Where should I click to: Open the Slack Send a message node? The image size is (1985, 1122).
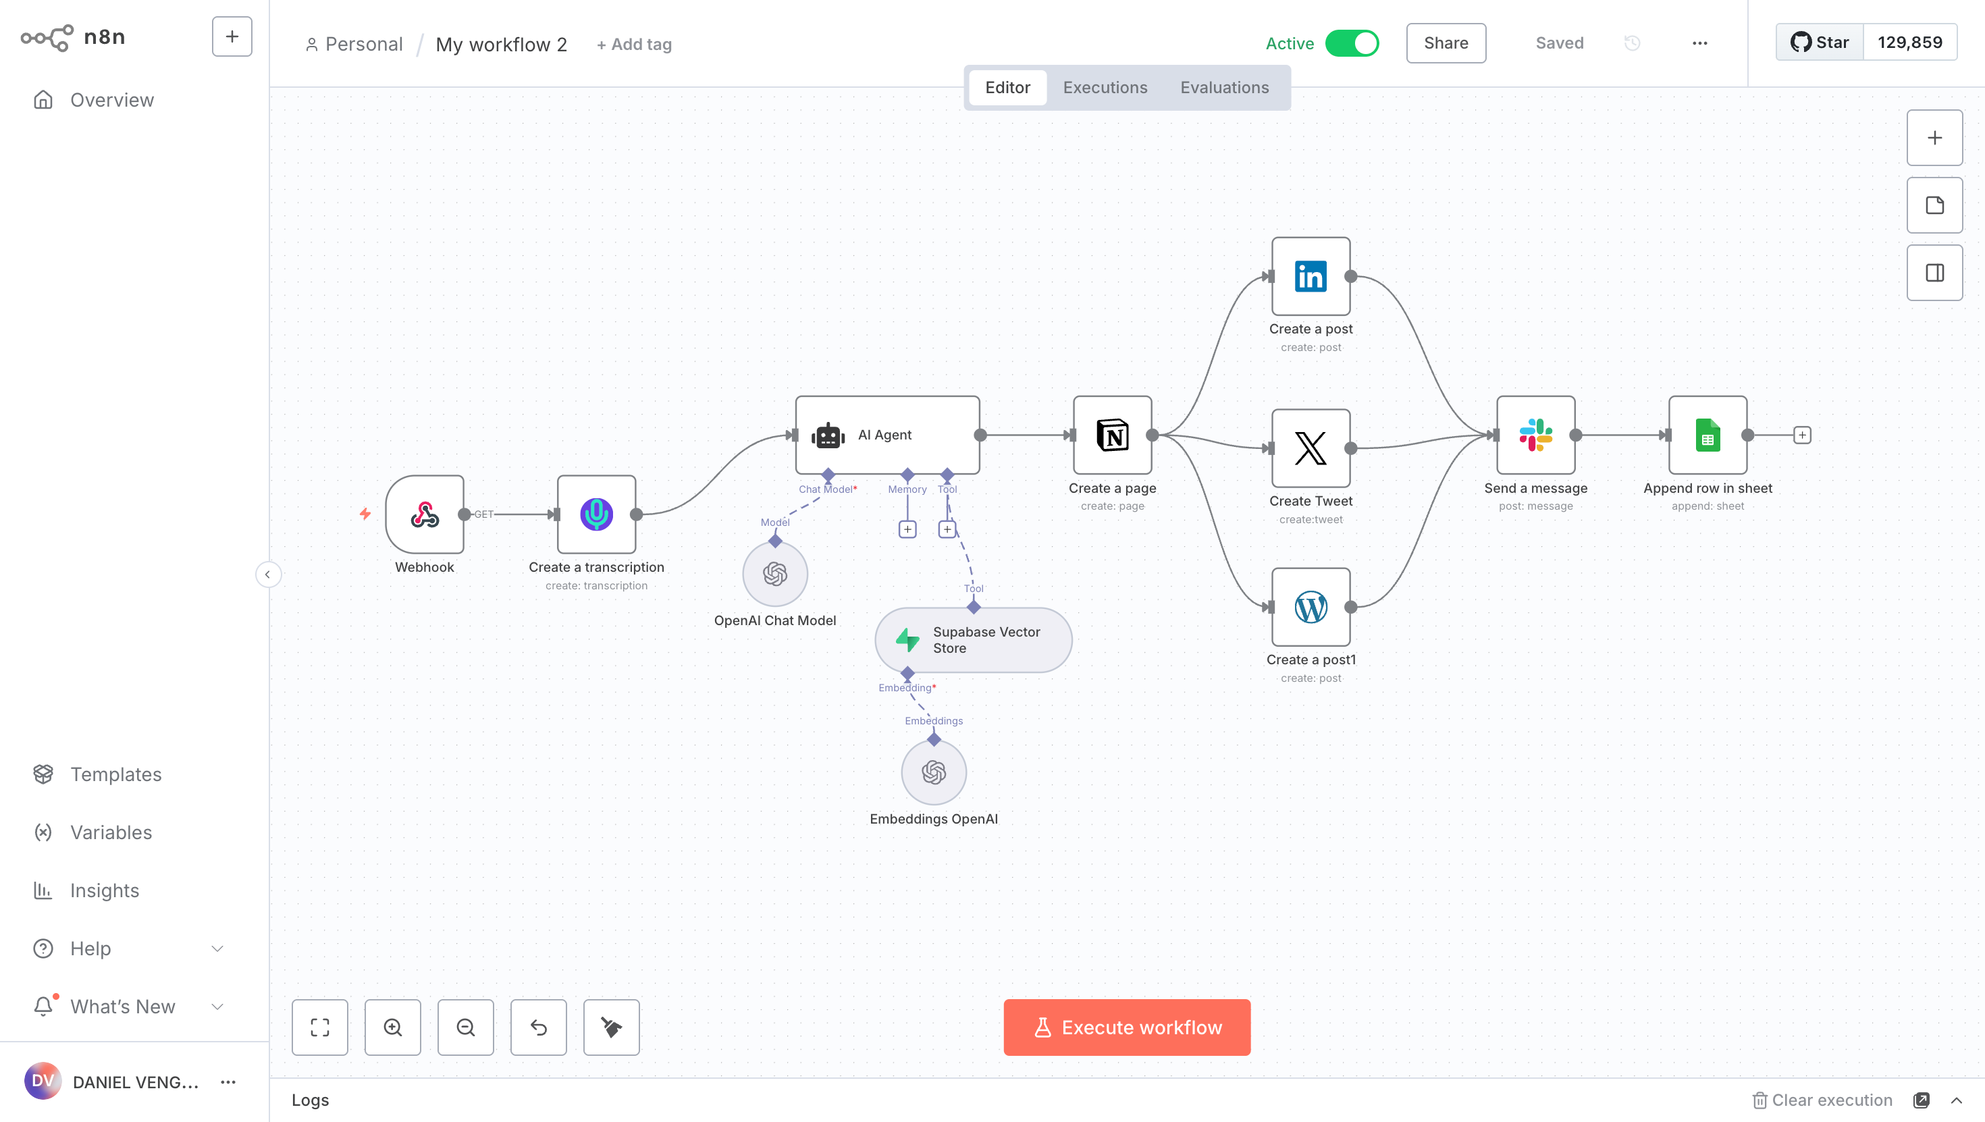coord(1536,435)
